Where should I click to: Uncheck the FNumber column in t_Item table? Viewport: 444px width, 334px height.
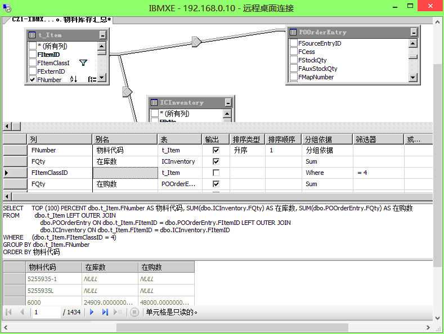coord(33,80)
